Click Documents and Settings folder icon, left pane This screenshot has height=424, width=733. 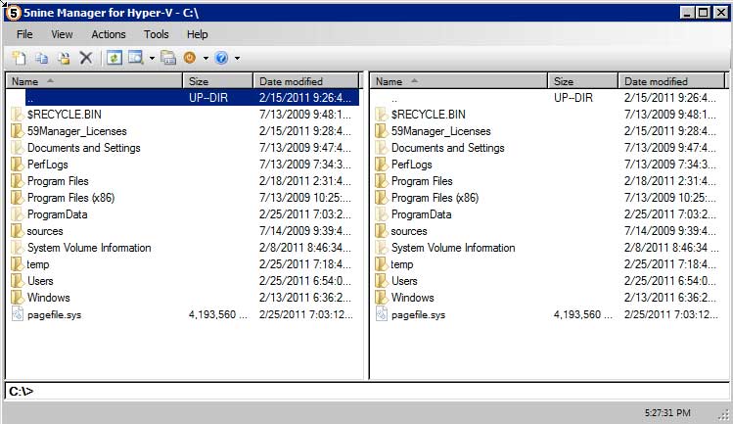17,148
